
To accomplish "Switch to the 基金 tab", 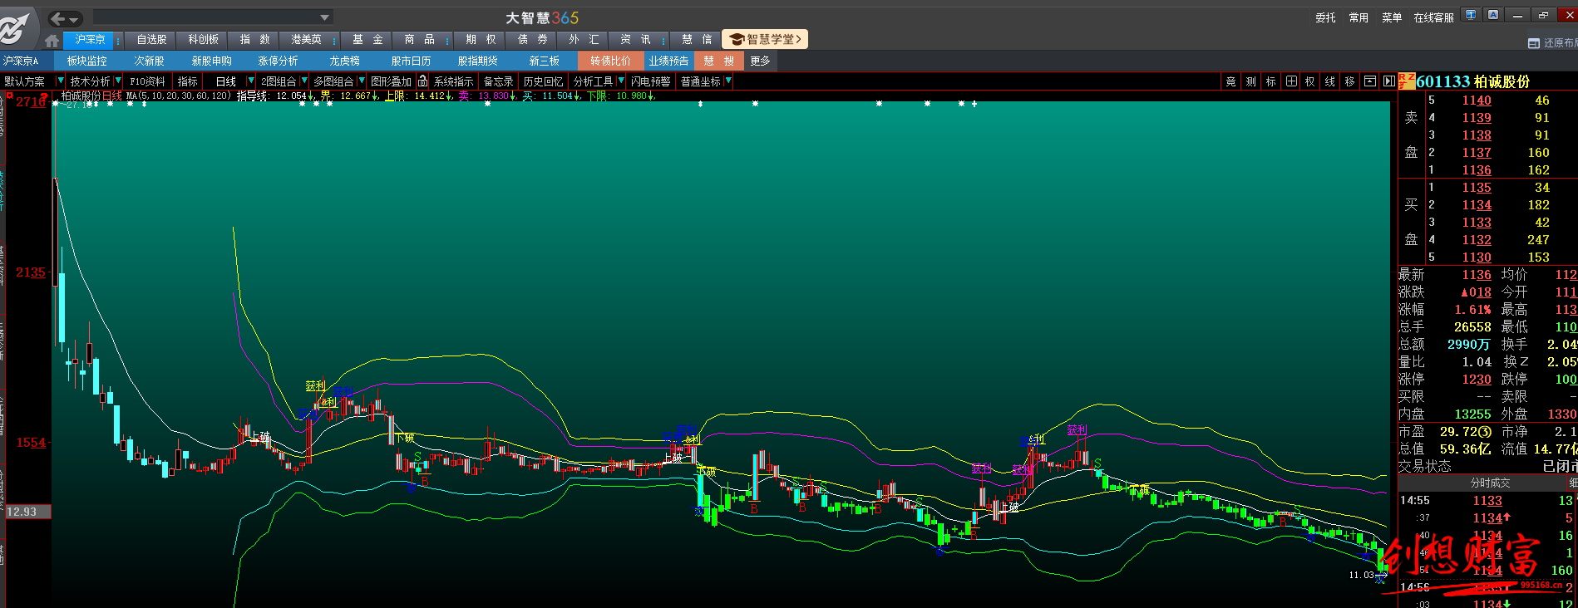I will [367, 40].
